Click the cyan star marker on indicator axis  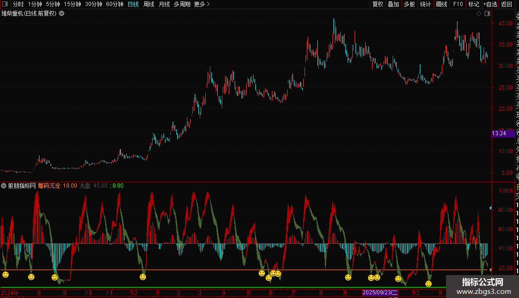point(490,208)
